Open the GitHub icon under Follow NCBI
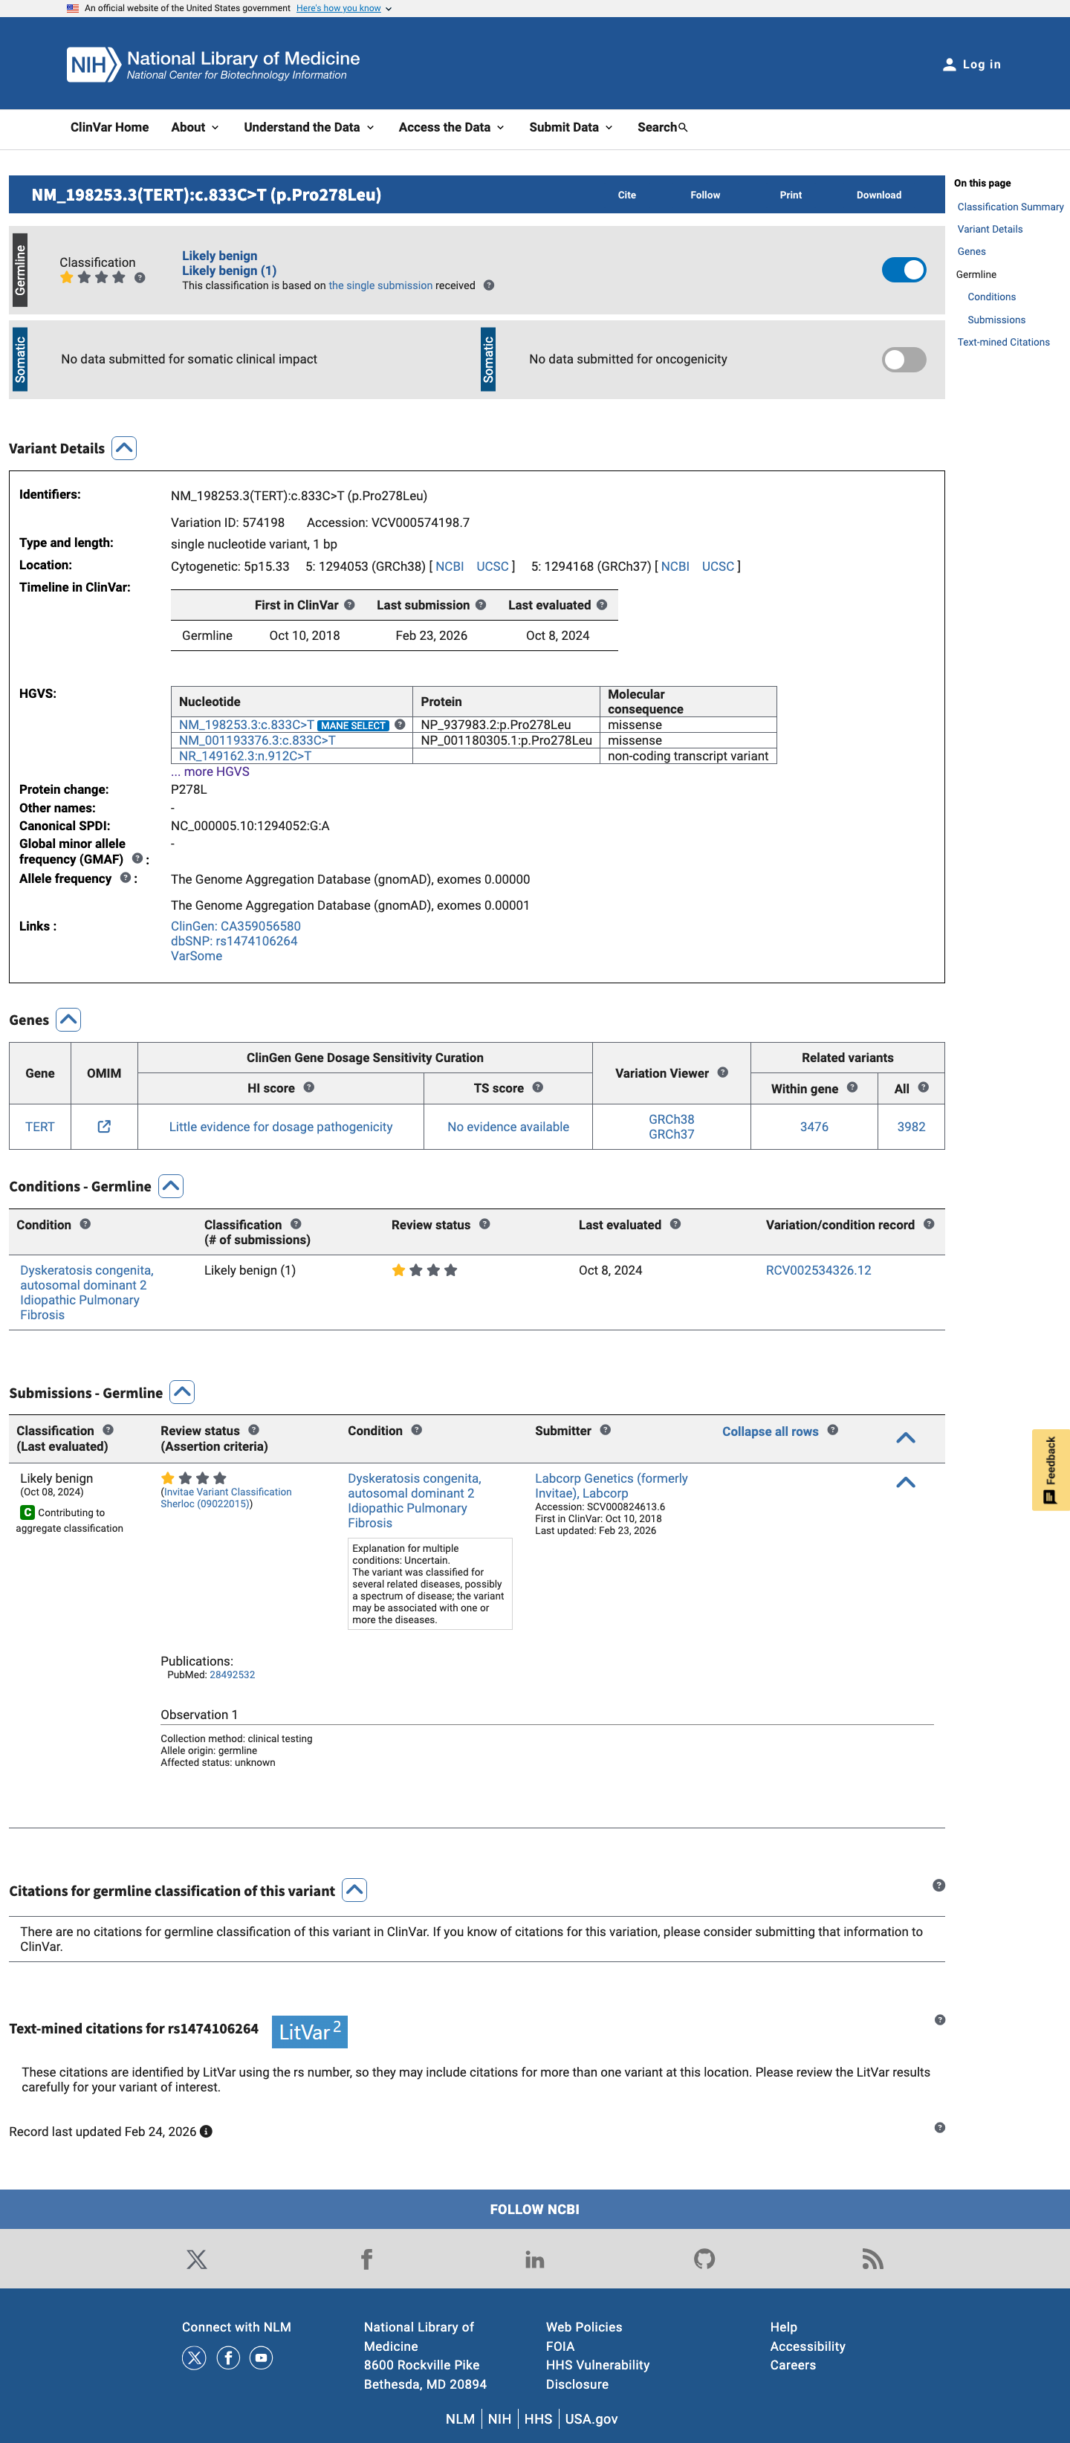1070x2443 pixels. 704,2259
